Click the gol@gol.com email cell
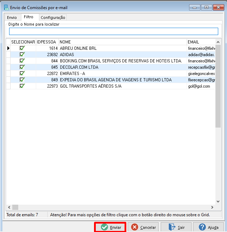Screen dimensions: 227x232 (x=201, y=86)
